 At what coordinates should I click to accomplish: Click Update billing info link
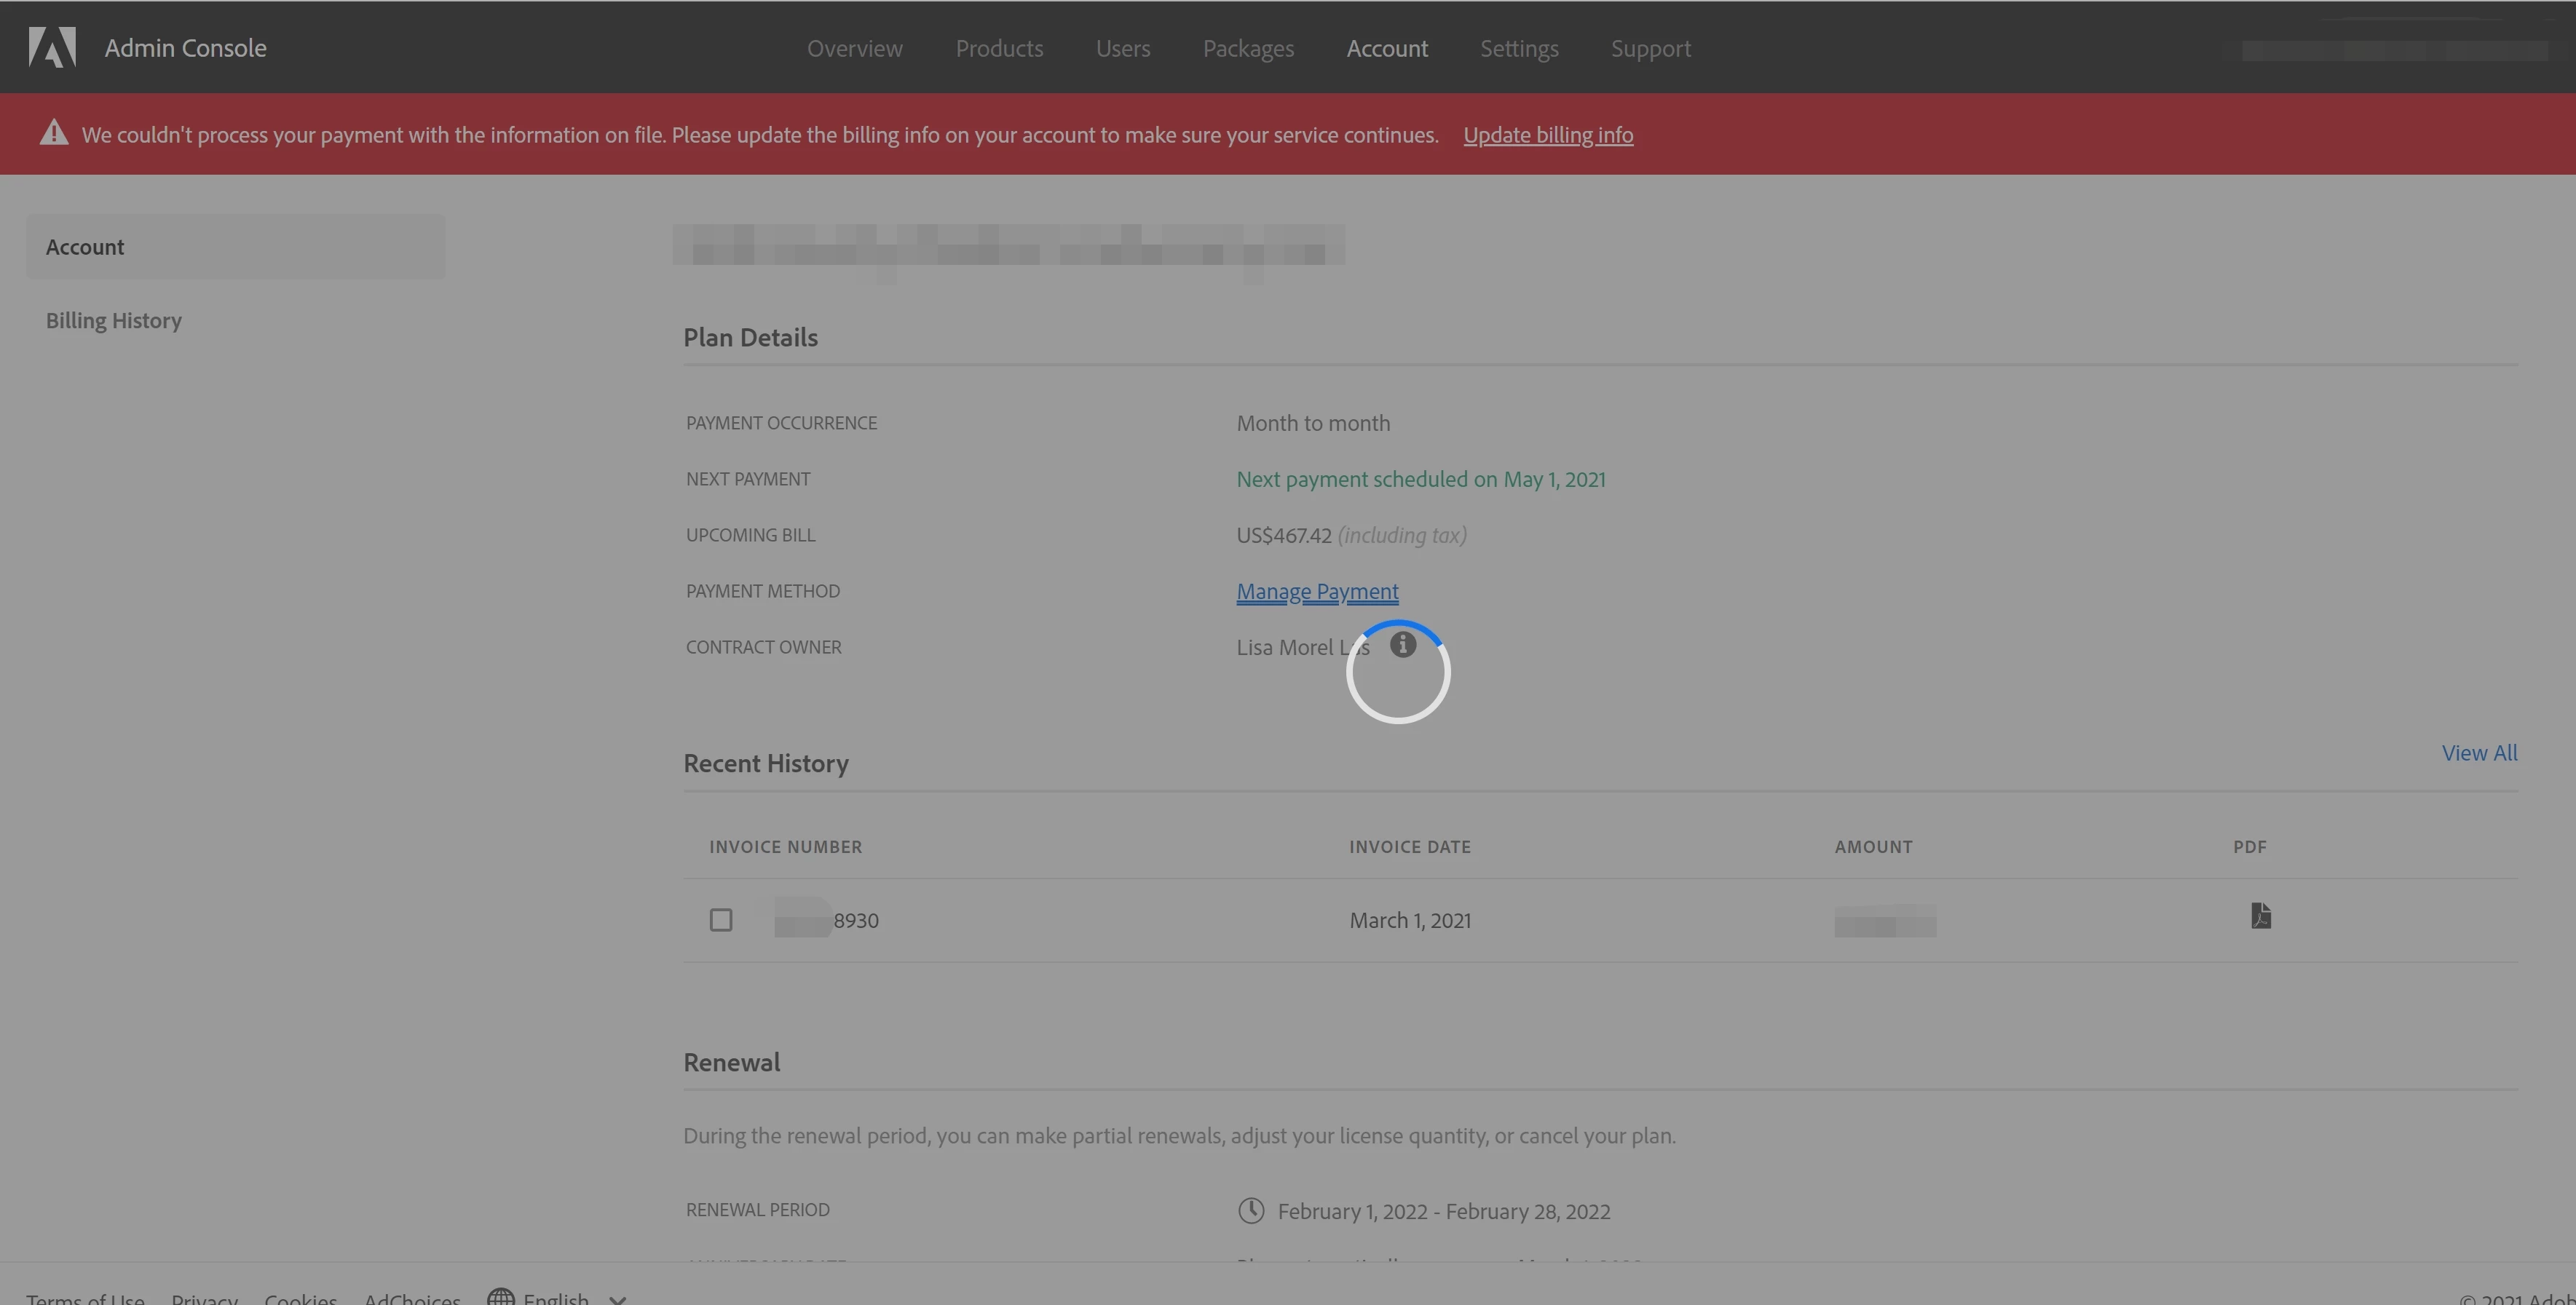pos(1548,134)
